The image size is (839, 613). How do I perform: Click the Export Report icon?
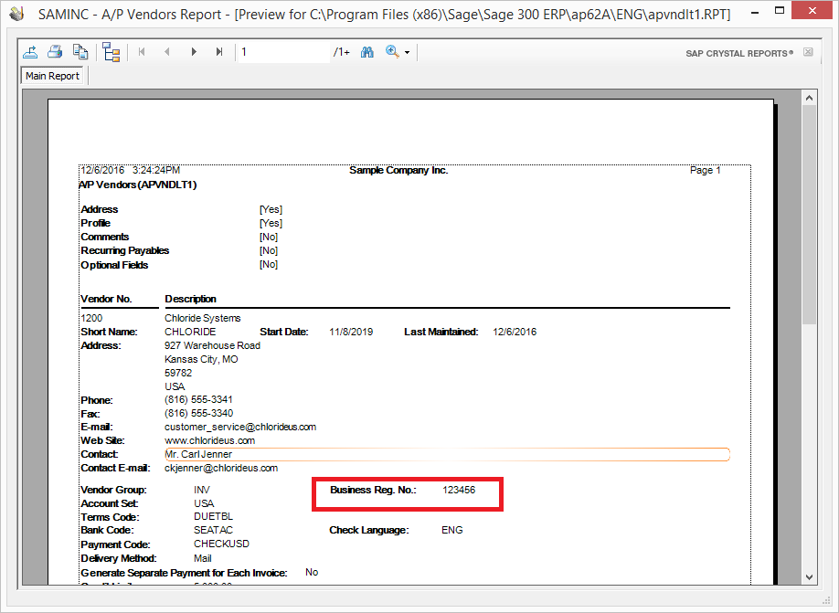pos(30,52)
